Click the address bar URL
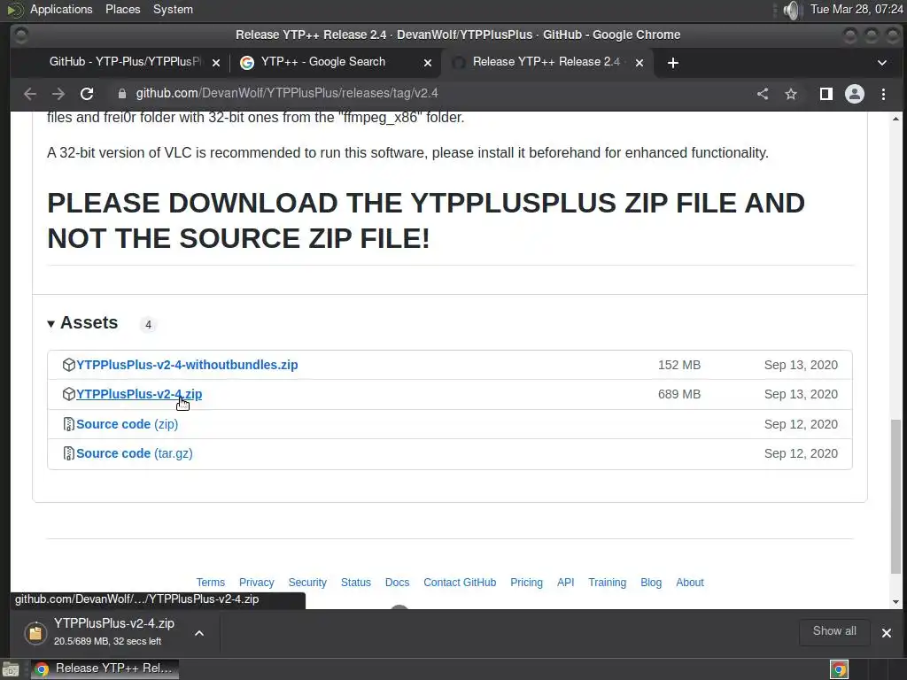907x680 pixels. click(287, 93)
